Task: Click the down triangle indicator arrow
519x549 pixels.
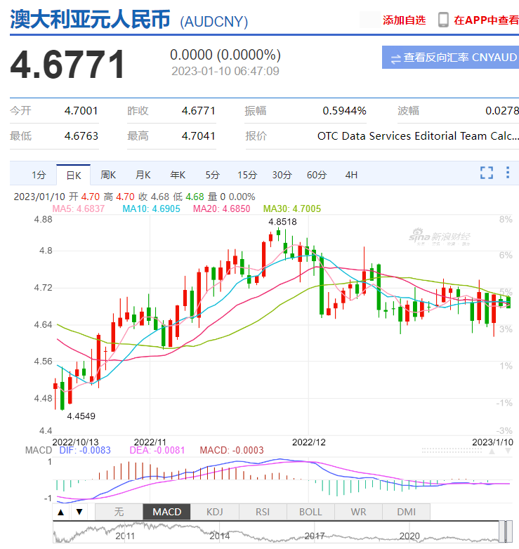Action: coord(79,512)
